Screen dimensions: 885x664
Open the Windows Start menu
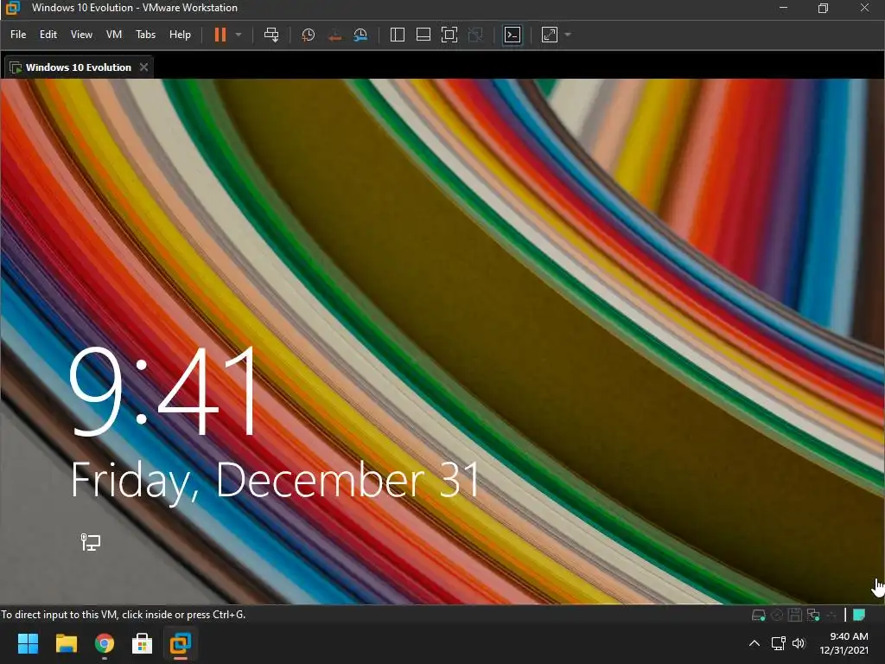(28, 643)
